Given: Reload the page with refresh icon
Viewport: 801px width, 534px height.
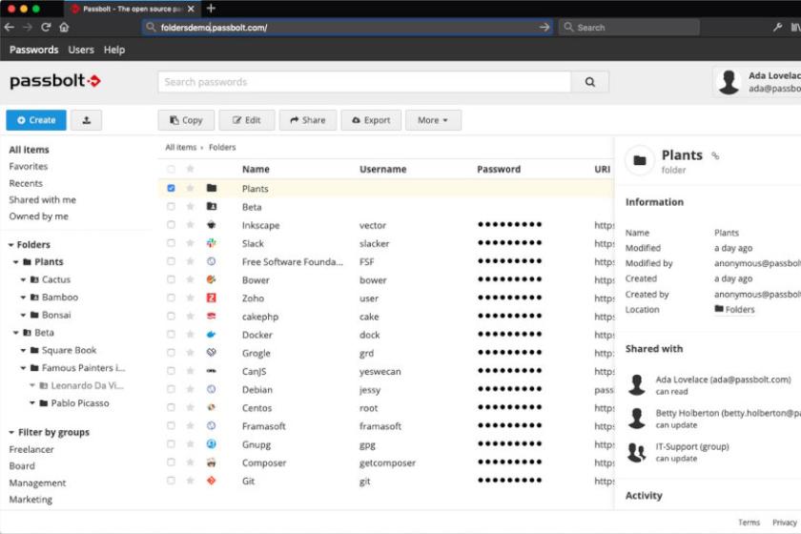Looking at the screenshot, I should click(46, 27).
